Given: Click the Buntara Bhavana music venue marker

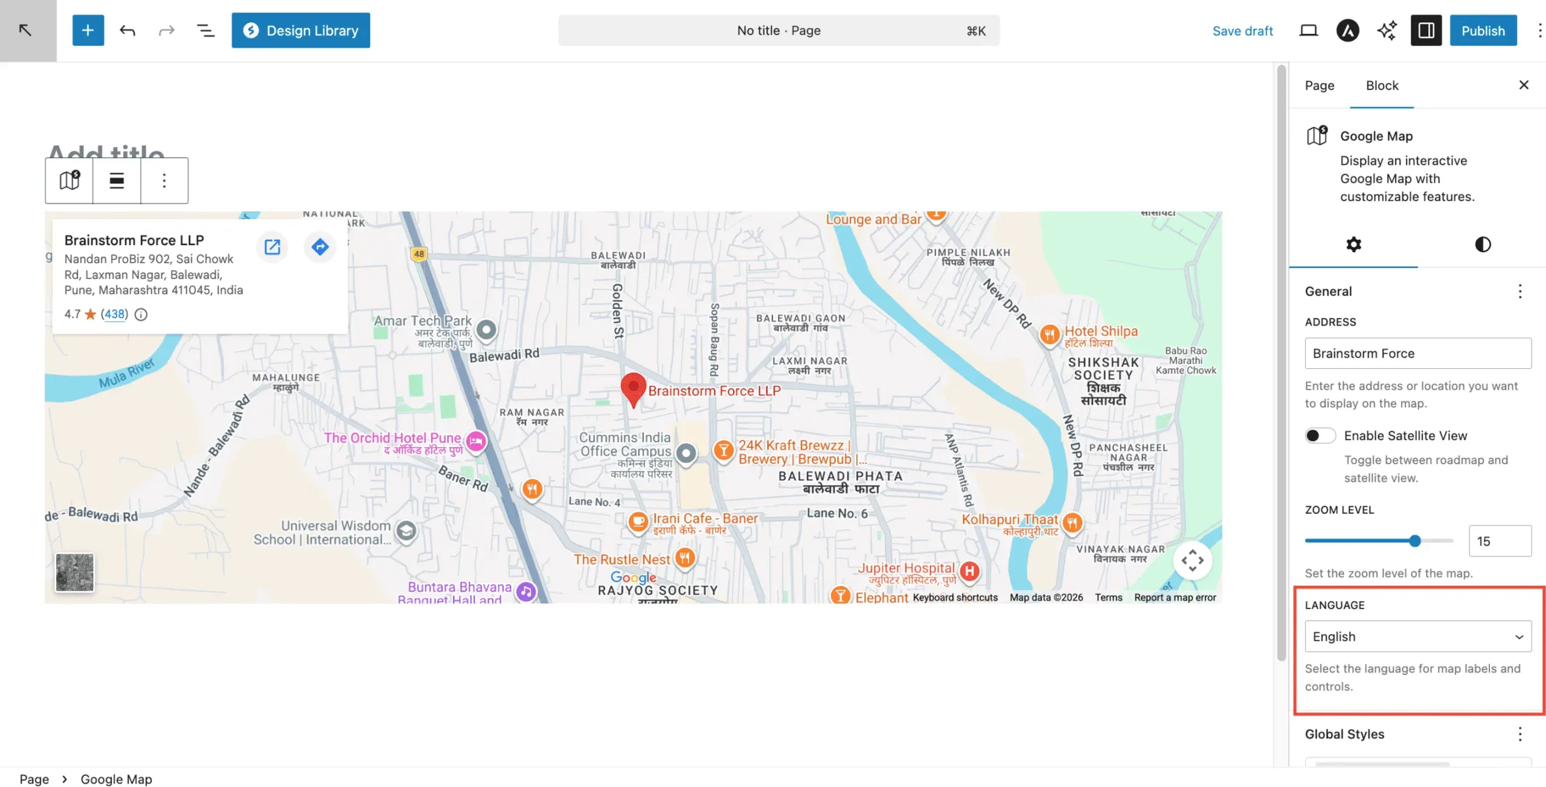Looking at the screenshot, I should 526,592.
